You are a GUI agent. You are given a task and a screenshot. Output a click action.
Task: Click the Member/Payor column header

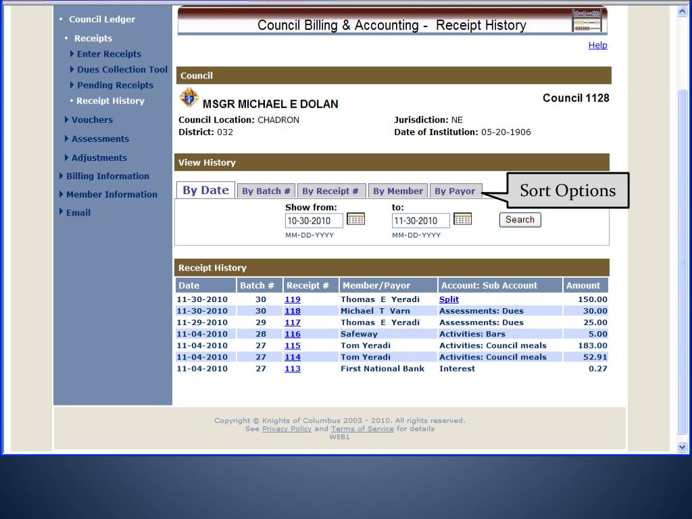click(x=388, y=285)
